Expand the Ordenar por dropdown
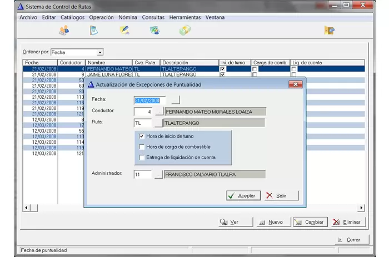The image size is (389, 257). [100, 52]
